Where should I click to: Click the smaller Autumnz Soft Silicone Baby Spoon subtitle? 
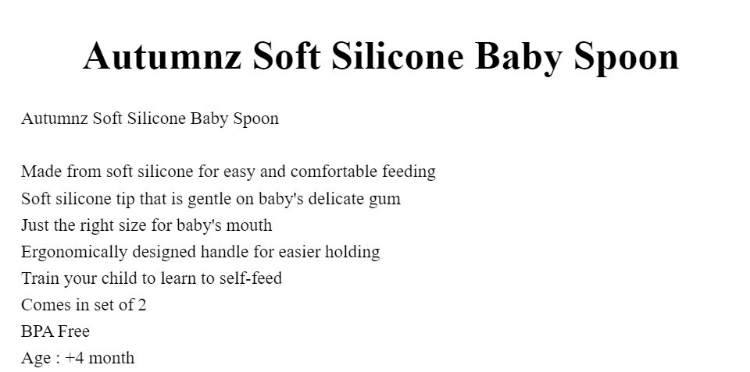(150, 119)
